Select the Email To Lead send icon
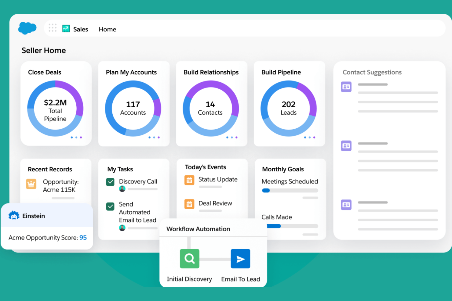Image resolution: width=452 pixels, height=301 pixels. tap(240, 259)
